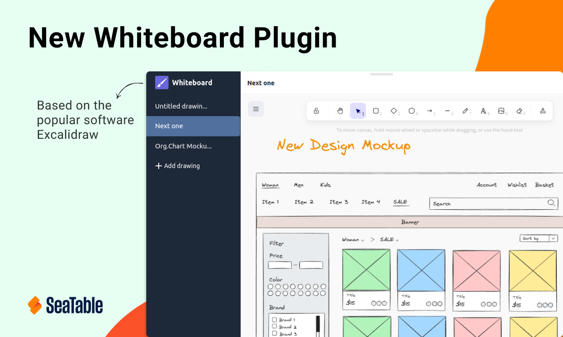Open the SALE breadcrumb dropdown
This screenshot has width=563, height=337.
coord(389,240)
